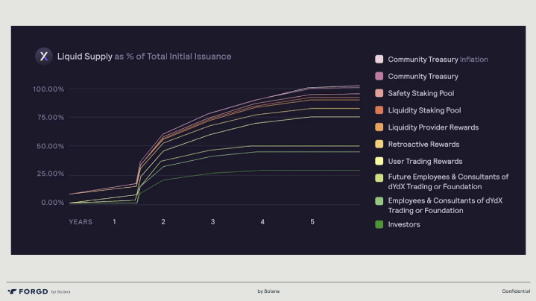Click the green Investors legend swatch
536x301 pixels.
(379, 224)
